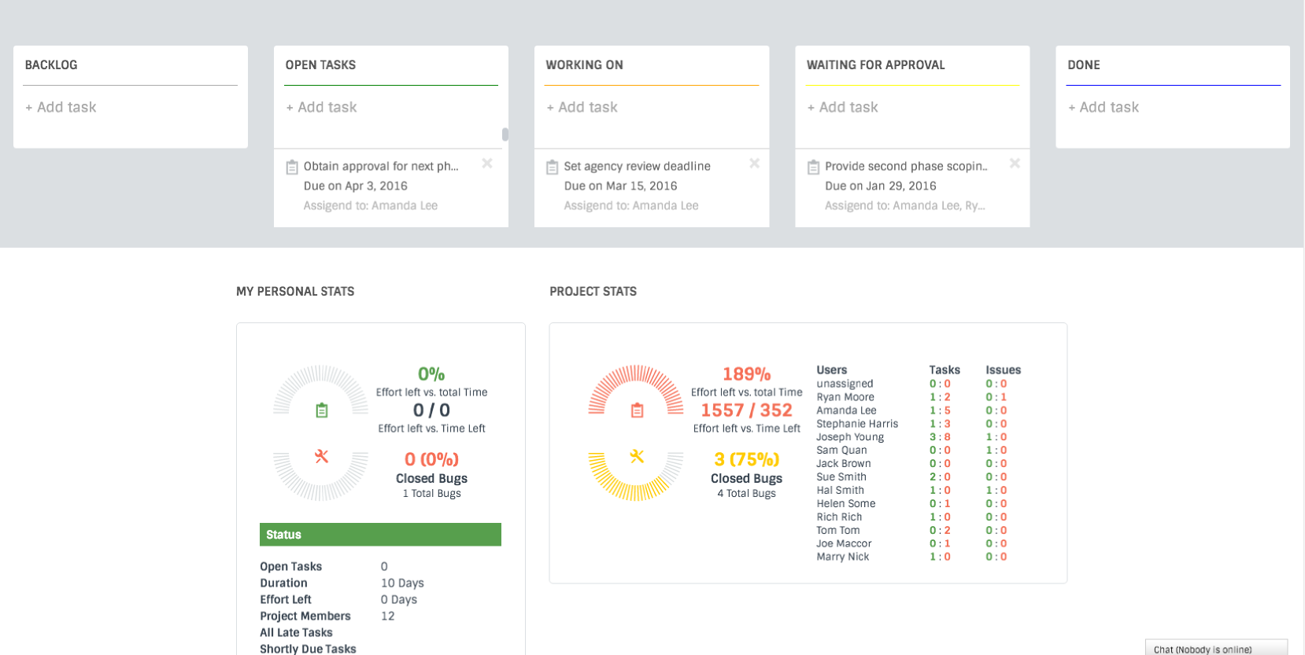Open the Provide second phase scoping task

coord(906,166)
